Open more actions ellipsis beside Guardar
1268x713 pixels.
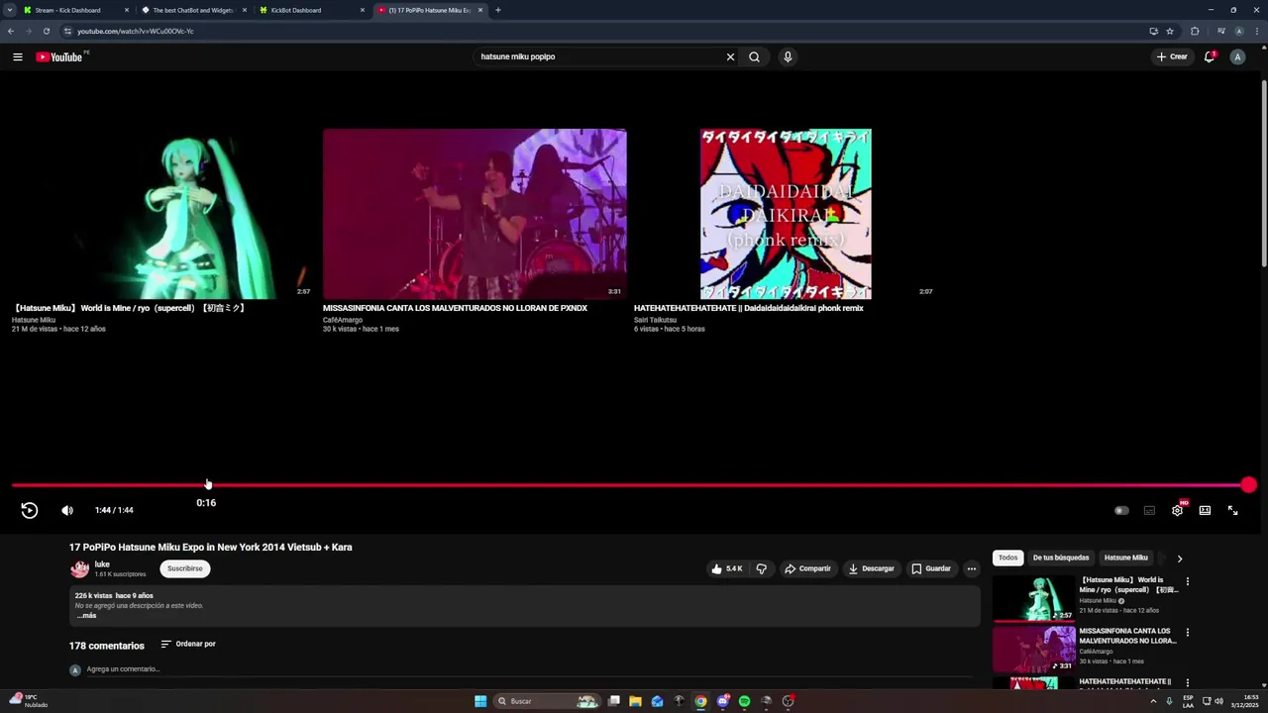point(971,568)
